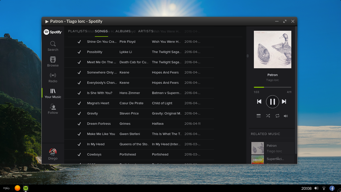Screen dimensions: 341x192
Task: Open the orange circle app in taskbar
Action: (17, 188)
